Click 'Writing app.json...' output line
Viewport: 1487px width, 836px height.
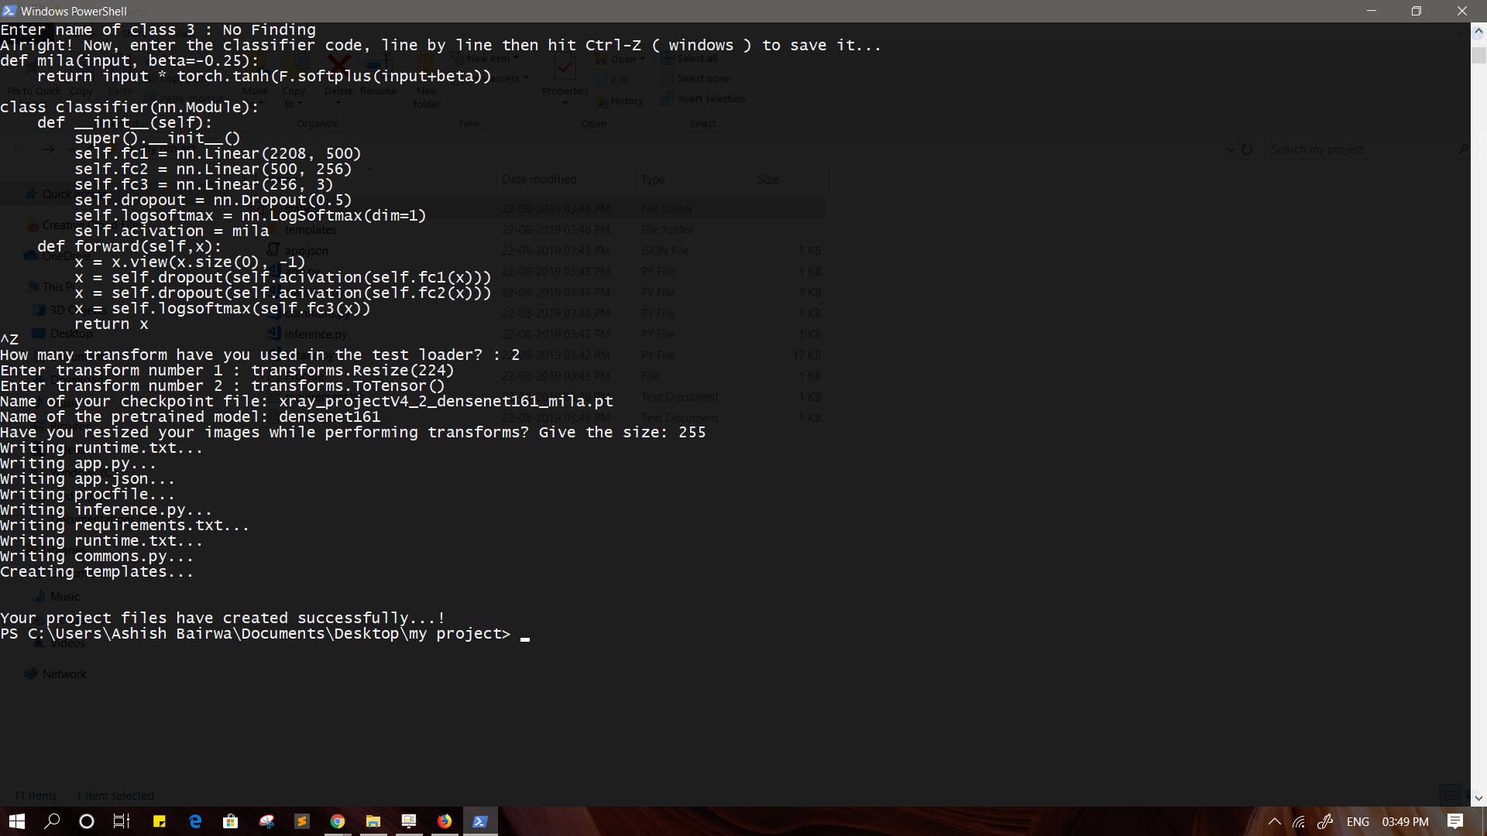click(88, 479)
